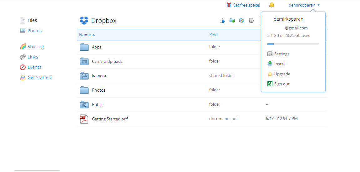Viewport: 360px width, 172px height.
Task: Open the Public folder name
Action: point(98,105)
